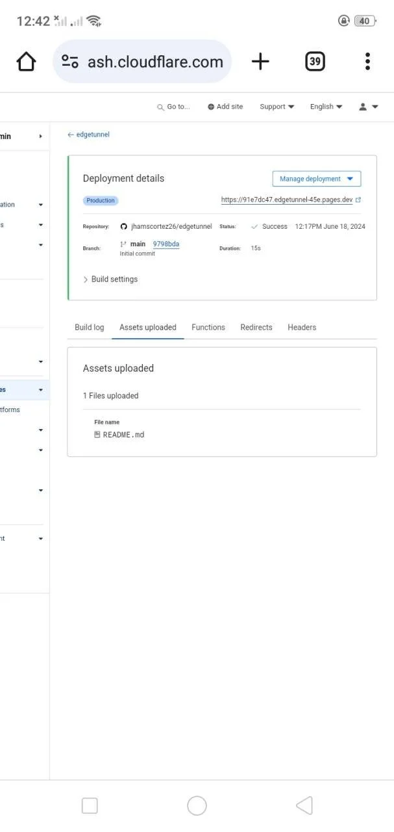Open a new tab with plus icon
The width and height of the screenshot is (394, 832).
tap(260, 62)
